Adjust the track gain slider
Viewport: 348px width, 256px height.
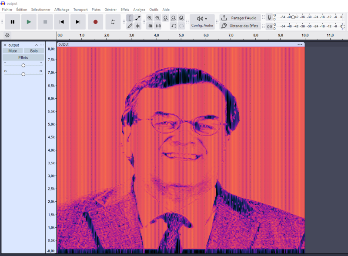click(x=23, y=65)
